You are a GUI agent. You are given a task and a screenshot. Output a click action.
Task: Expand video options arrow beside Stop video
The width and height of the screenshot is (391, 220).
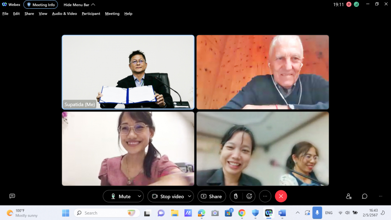pyautogui.click(x=189, y=196)
